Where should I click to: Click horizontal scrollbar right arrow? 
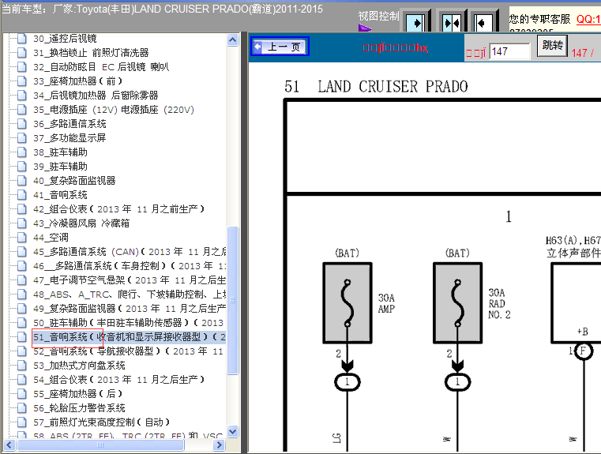click(x=219, y=445)
